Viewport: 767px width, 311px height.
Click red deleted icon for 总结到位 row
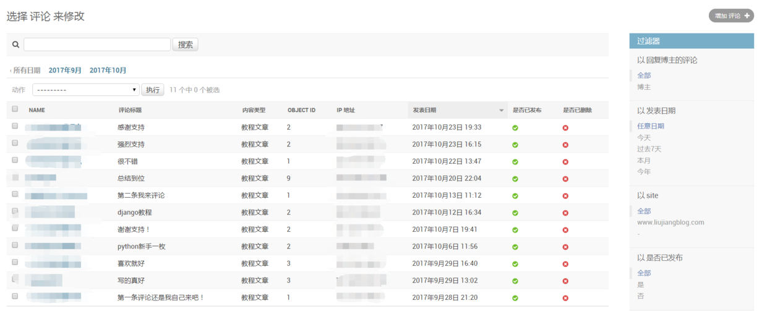tap(565, 179)
